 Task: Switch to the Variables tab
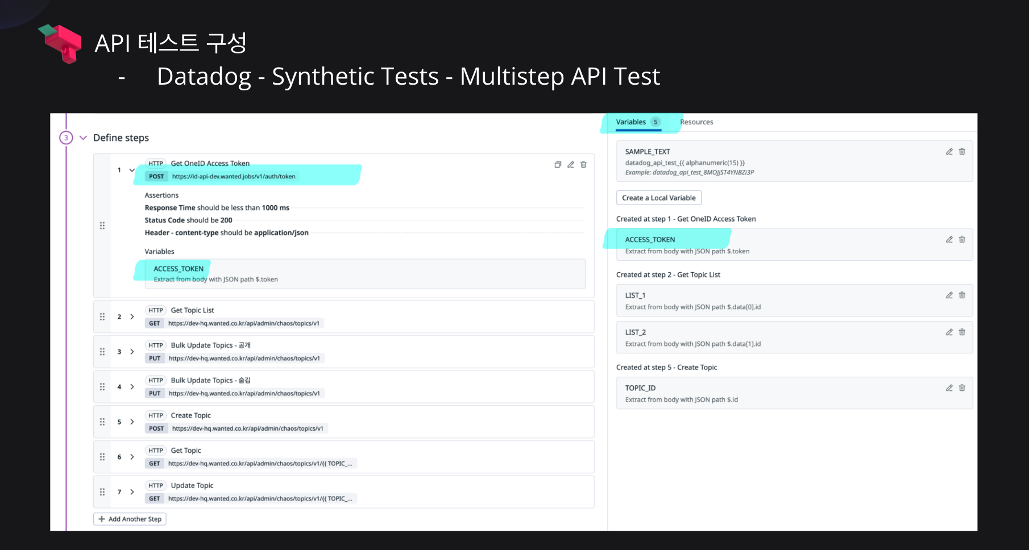click(x=638, y=122)
